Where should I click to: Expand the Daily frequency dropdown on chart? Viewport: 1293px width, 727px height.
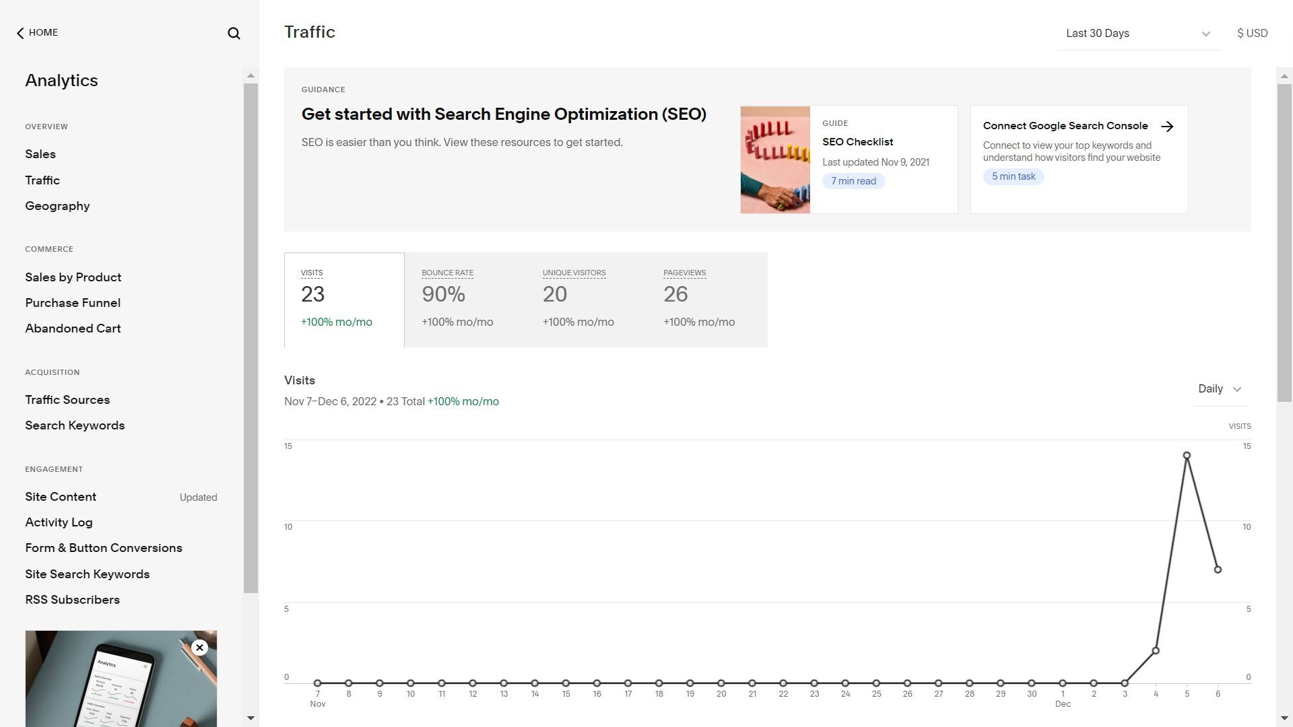[x=1221, y=389]
